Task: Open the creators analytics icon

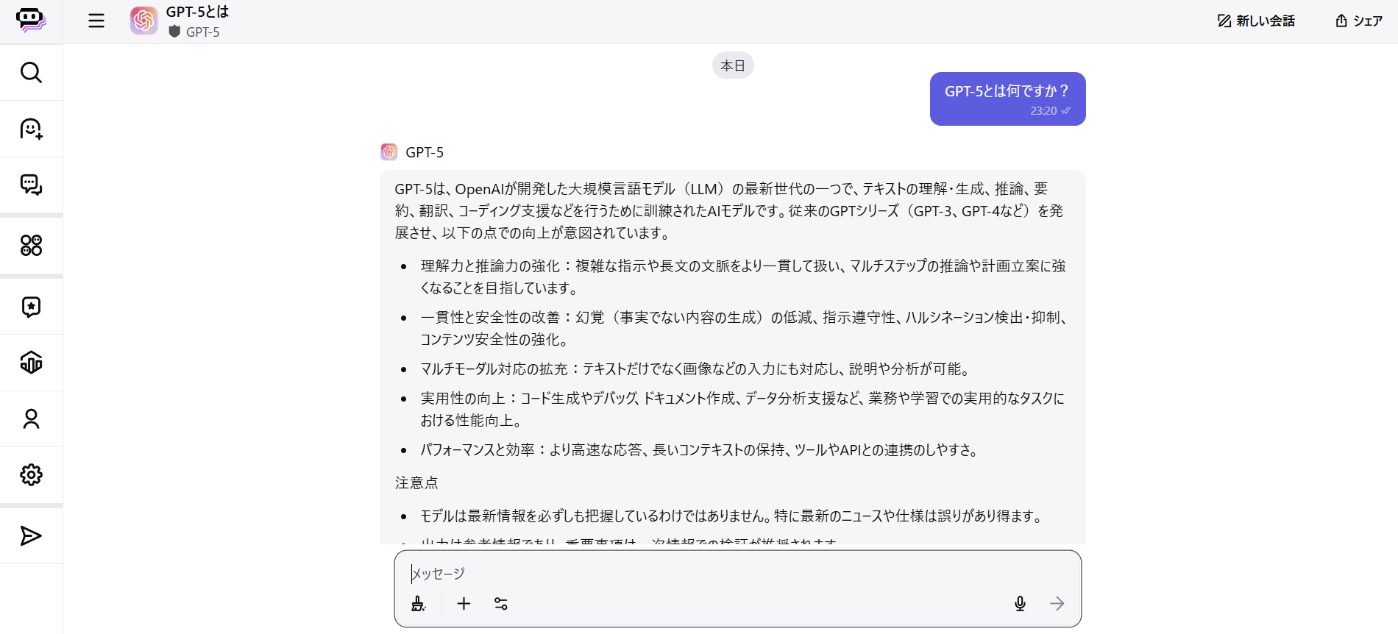Action: pyautogui.click(x=31, y=363)
